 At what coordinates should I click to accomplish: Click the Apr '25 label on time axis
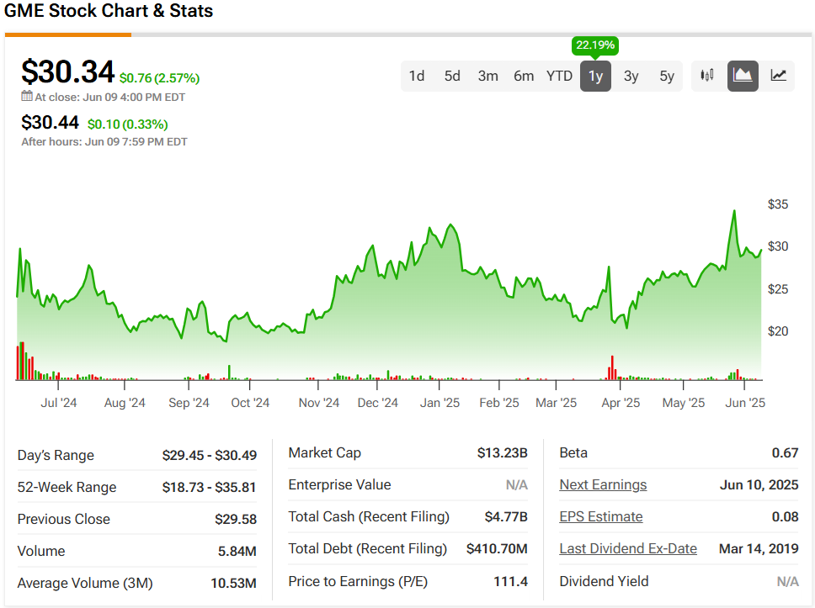point(621,403)
